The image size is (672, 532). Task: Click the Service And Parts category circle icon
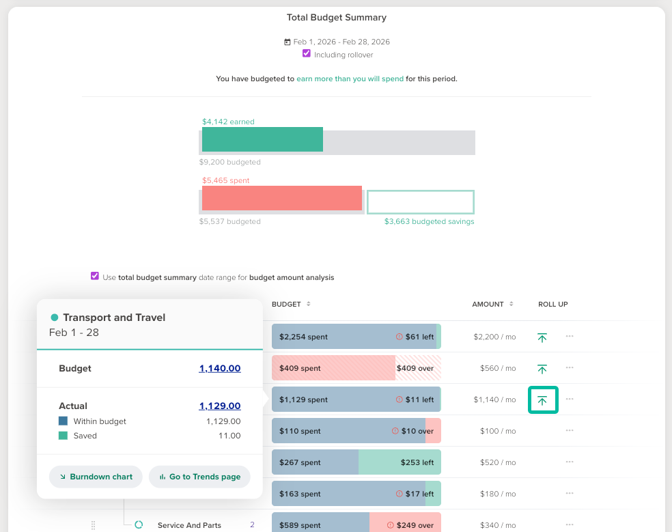tap(139, 524)
